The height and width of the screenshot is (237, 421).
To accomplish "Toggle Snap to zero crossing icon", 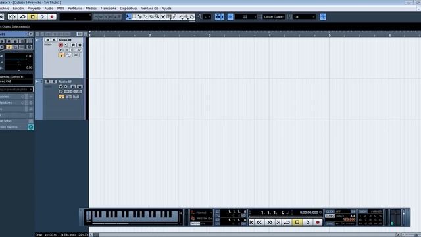I will [200, 17].
